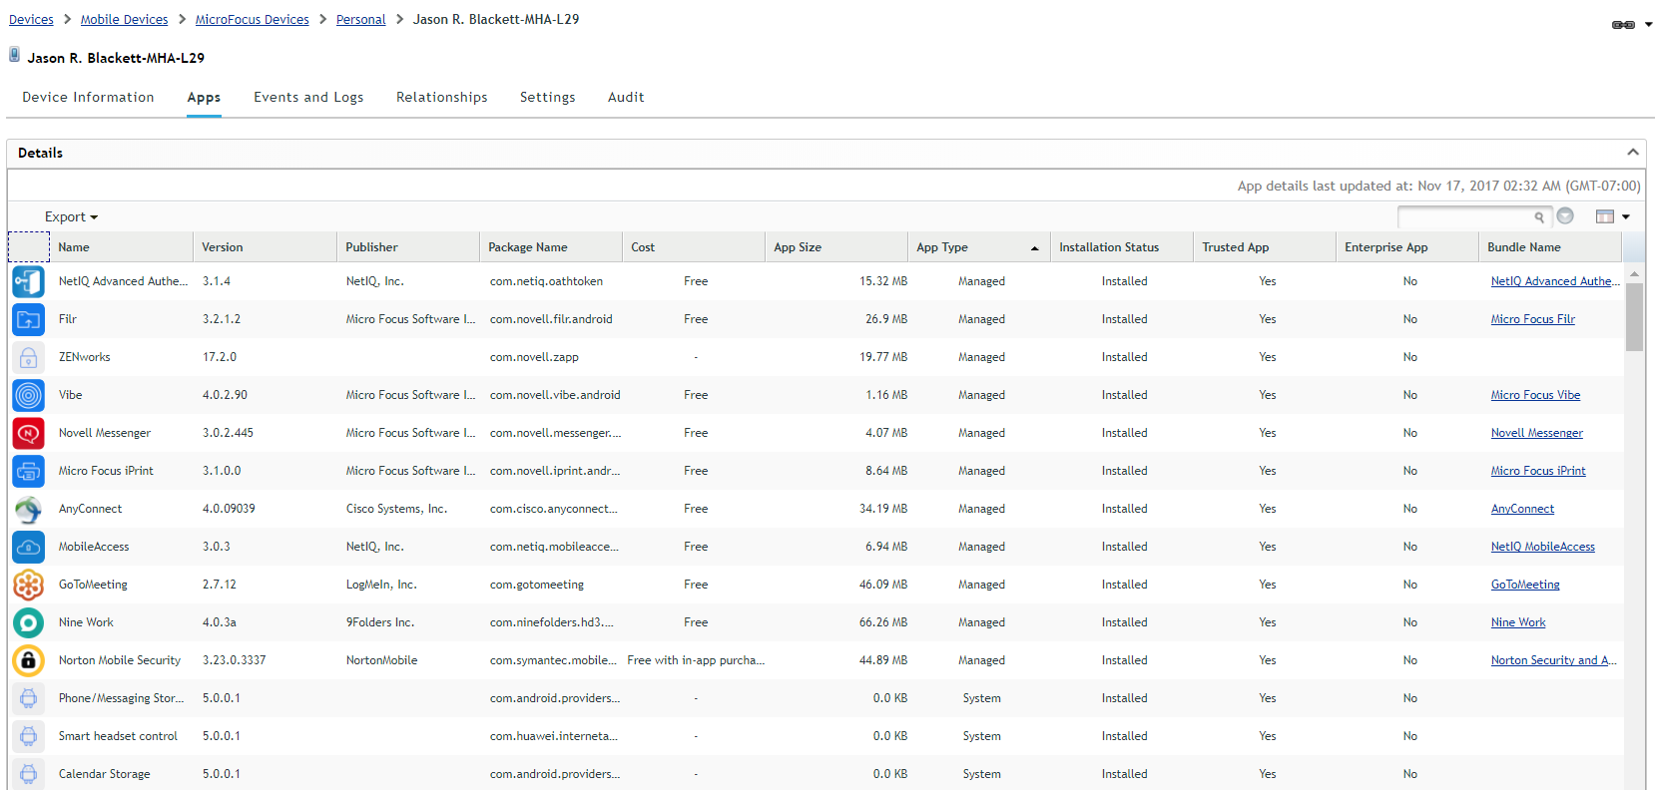Screen dimensions: 1655x790
Task: Select the com.novell.zapp package cell
Action: (x=534, y=357)
